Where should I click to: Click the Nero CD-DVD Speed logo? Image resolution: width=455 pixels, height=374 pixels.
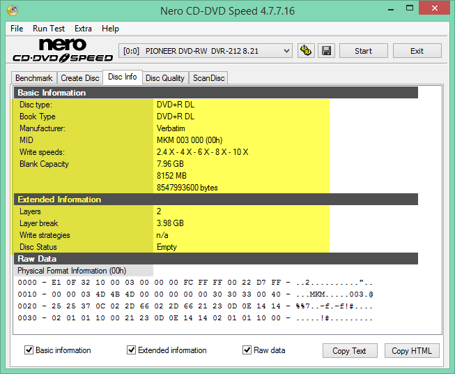point(63,50)
